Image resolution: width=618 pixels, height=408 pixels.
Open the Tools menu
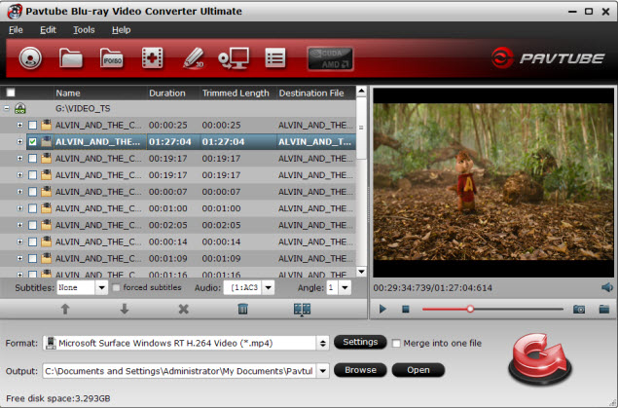pyautogui.click(x=84, y=30)
